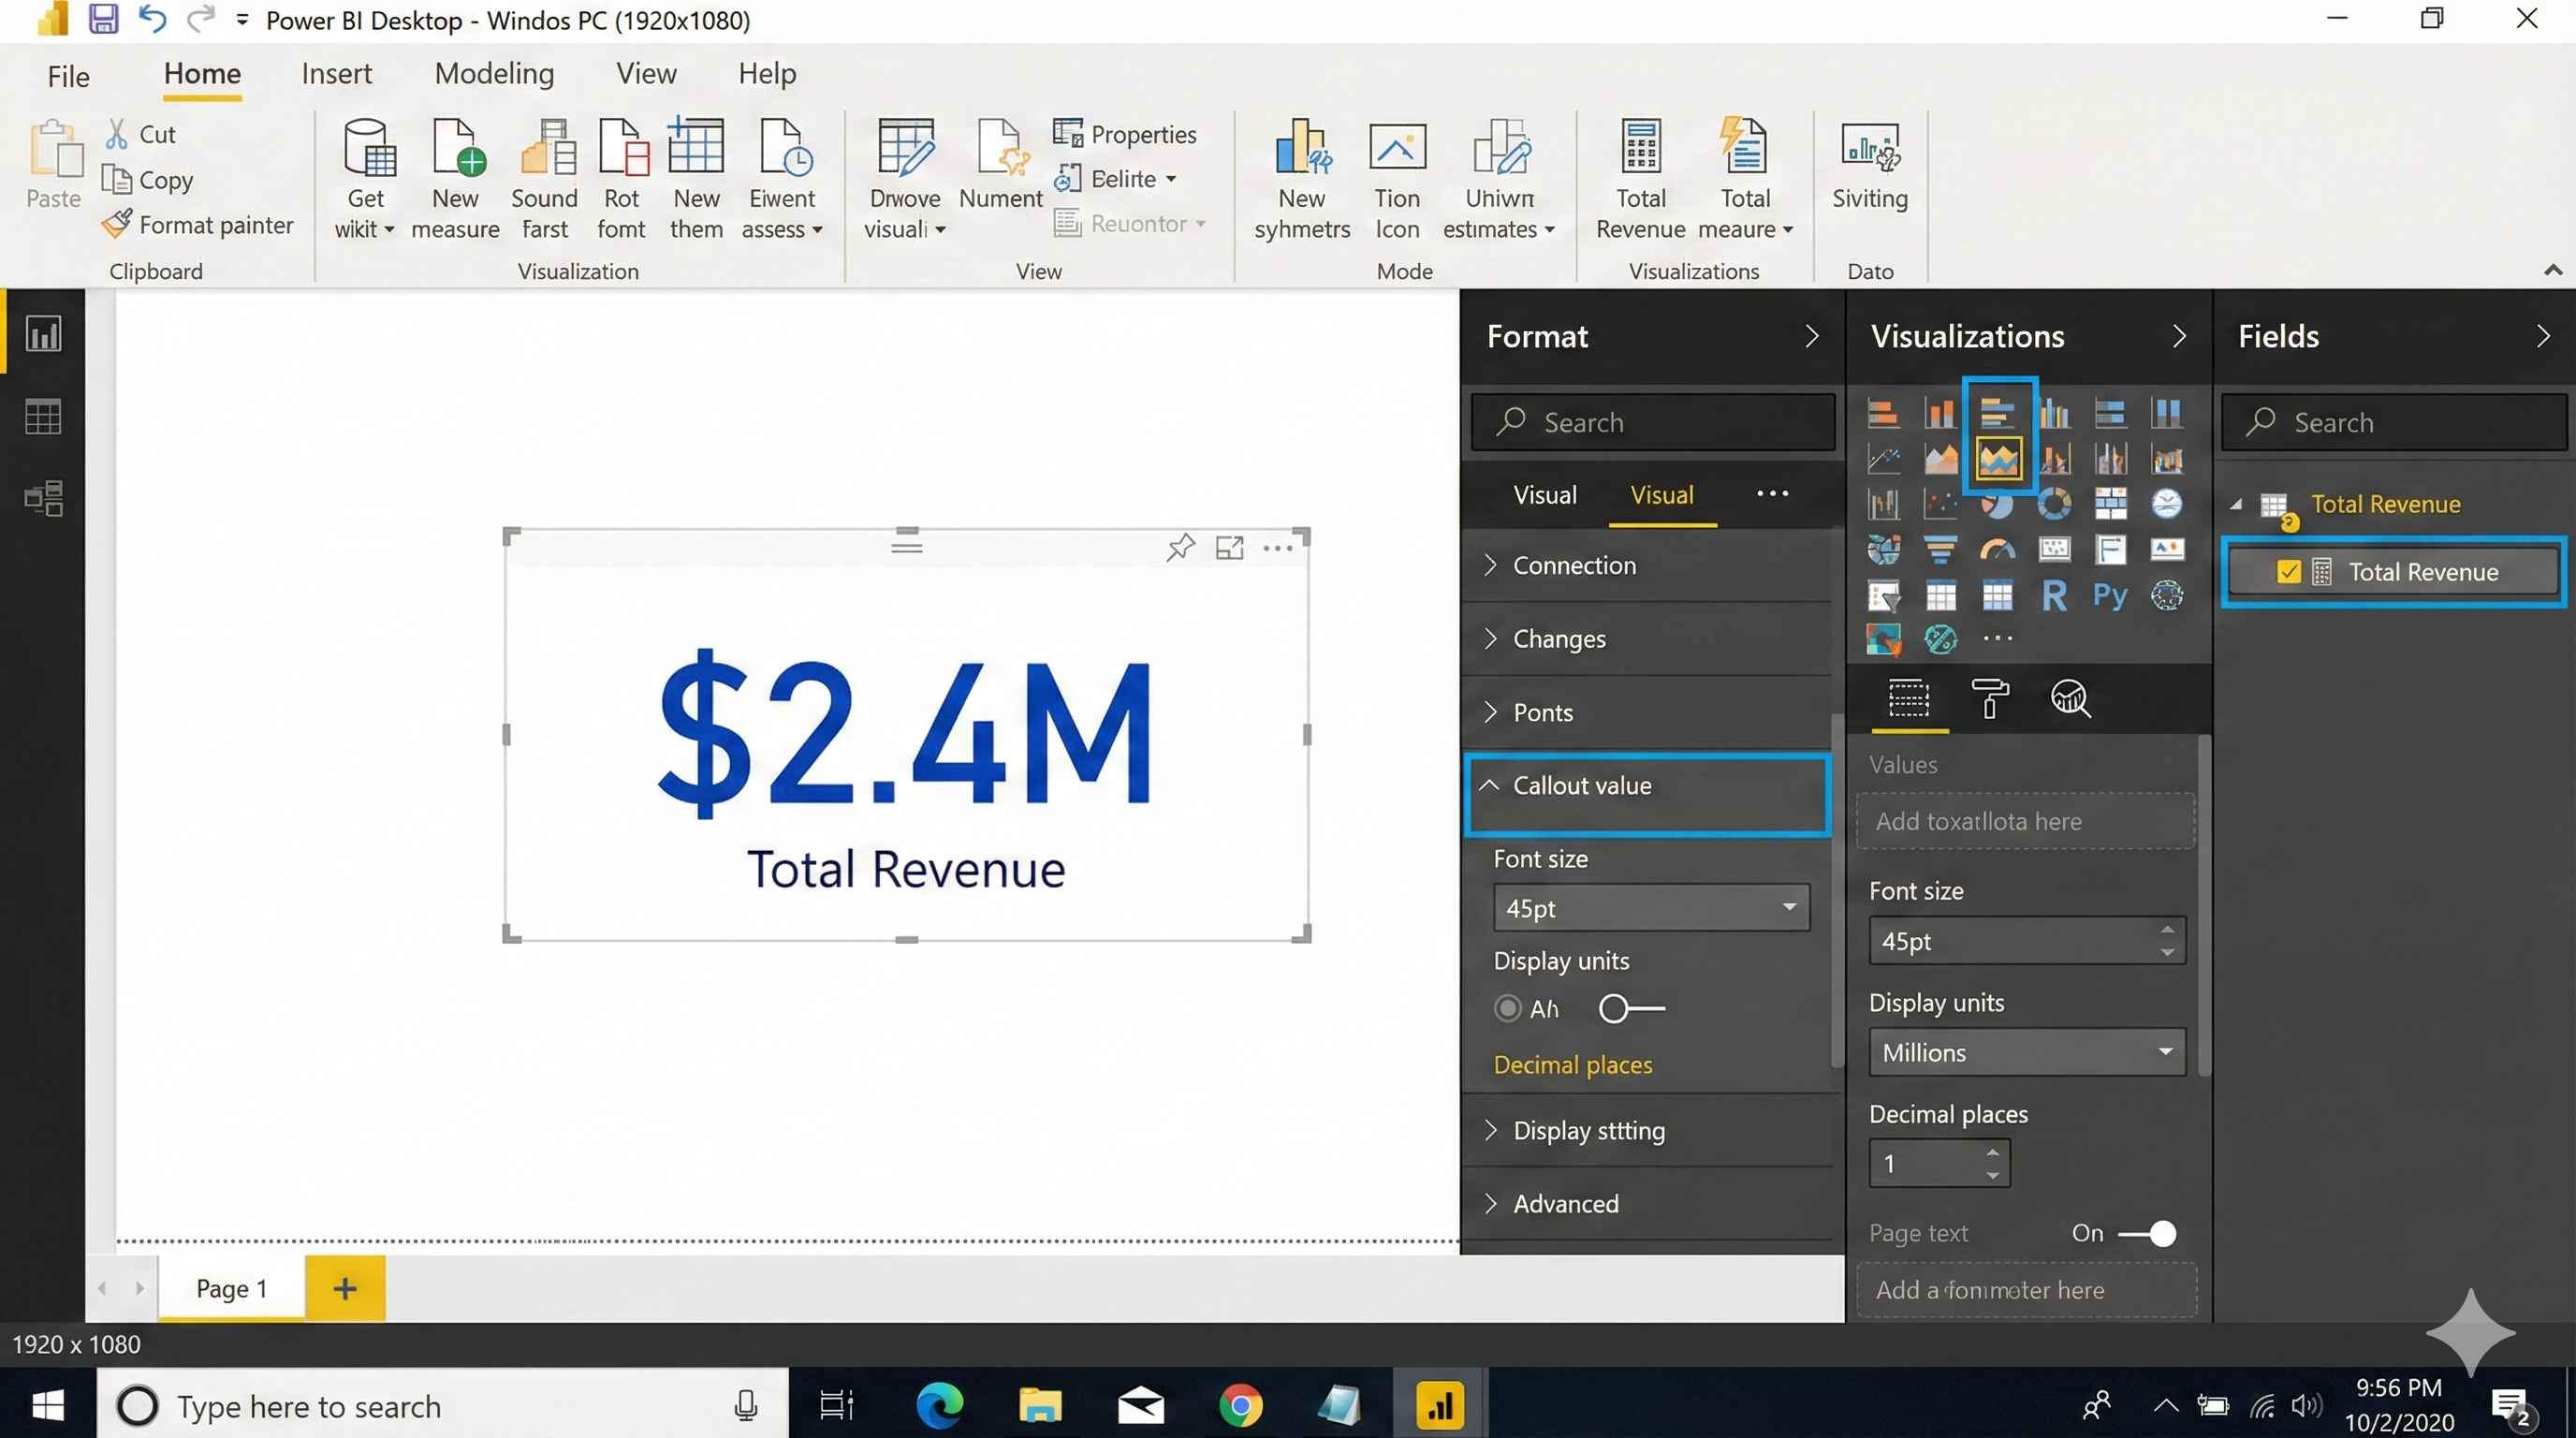Open the Analytics magnifier icon
The image size is (2576, 1438).
pos(2069,698)
